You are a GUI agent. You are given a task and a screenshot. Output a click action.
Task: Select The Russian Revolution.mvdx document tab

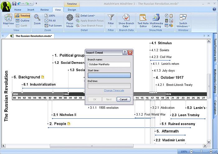[32, 36]
